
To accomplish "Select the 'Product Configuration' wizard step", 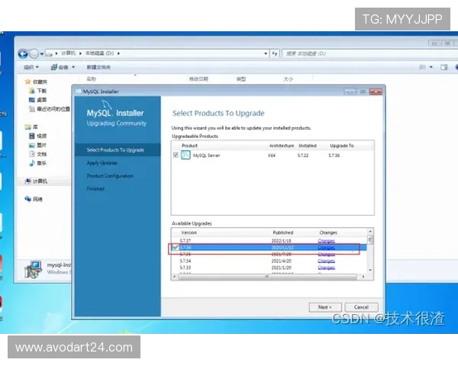I will pyautogui.click(x=110, y=175).
